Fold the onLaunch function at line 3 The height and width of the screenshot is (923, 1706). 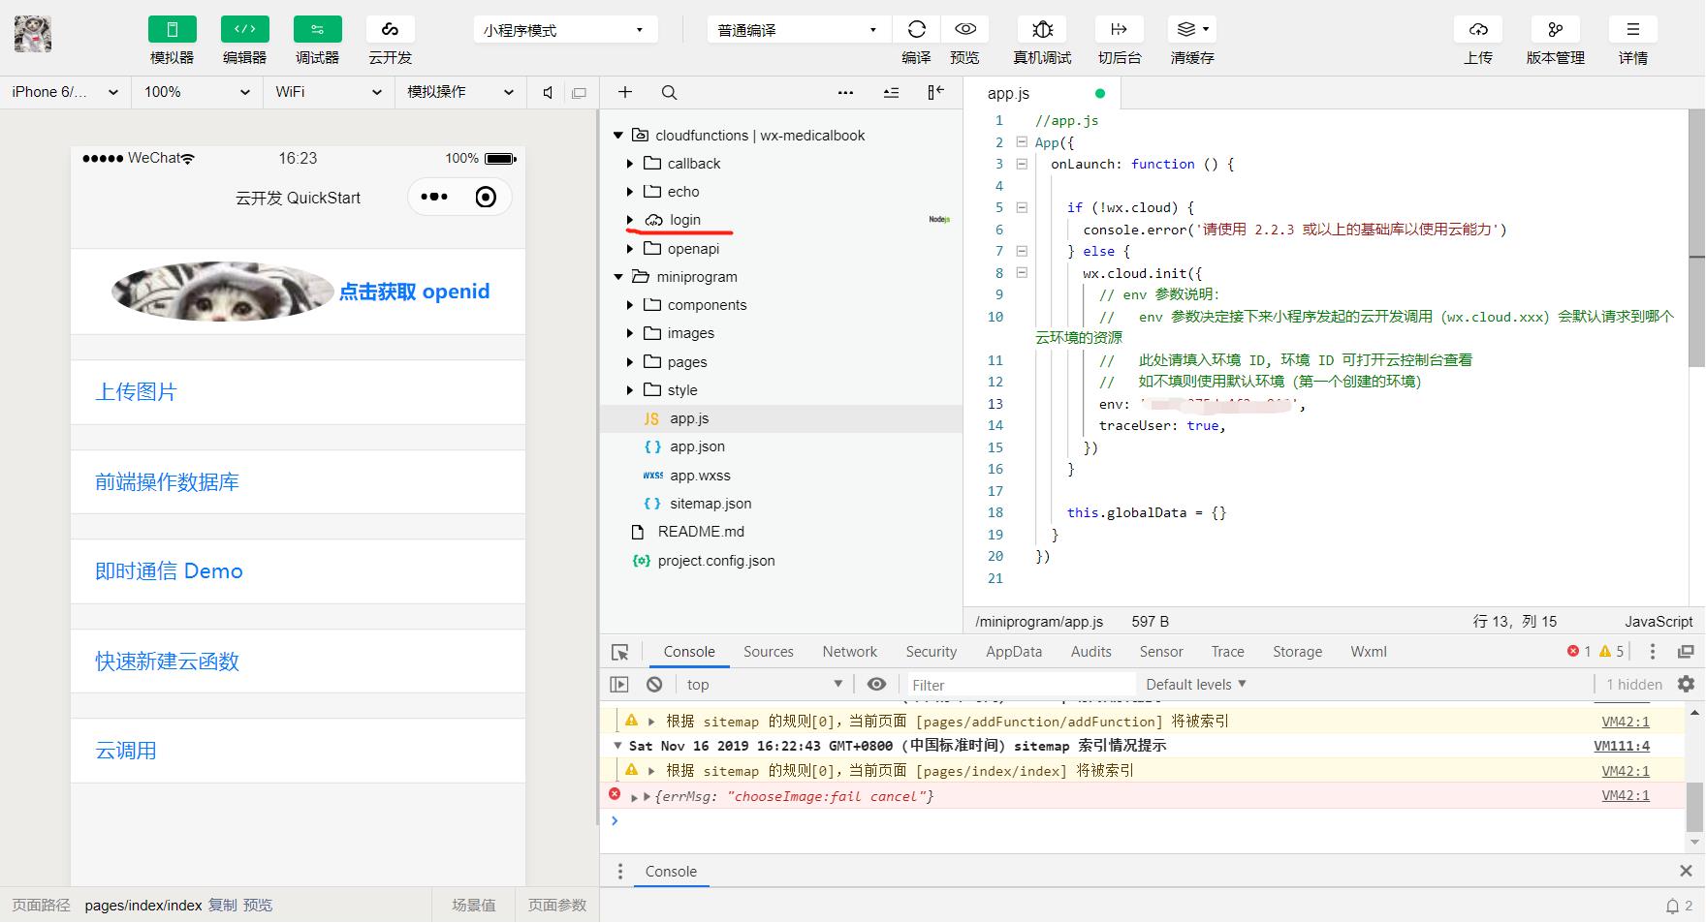[x=1021, y=164]
